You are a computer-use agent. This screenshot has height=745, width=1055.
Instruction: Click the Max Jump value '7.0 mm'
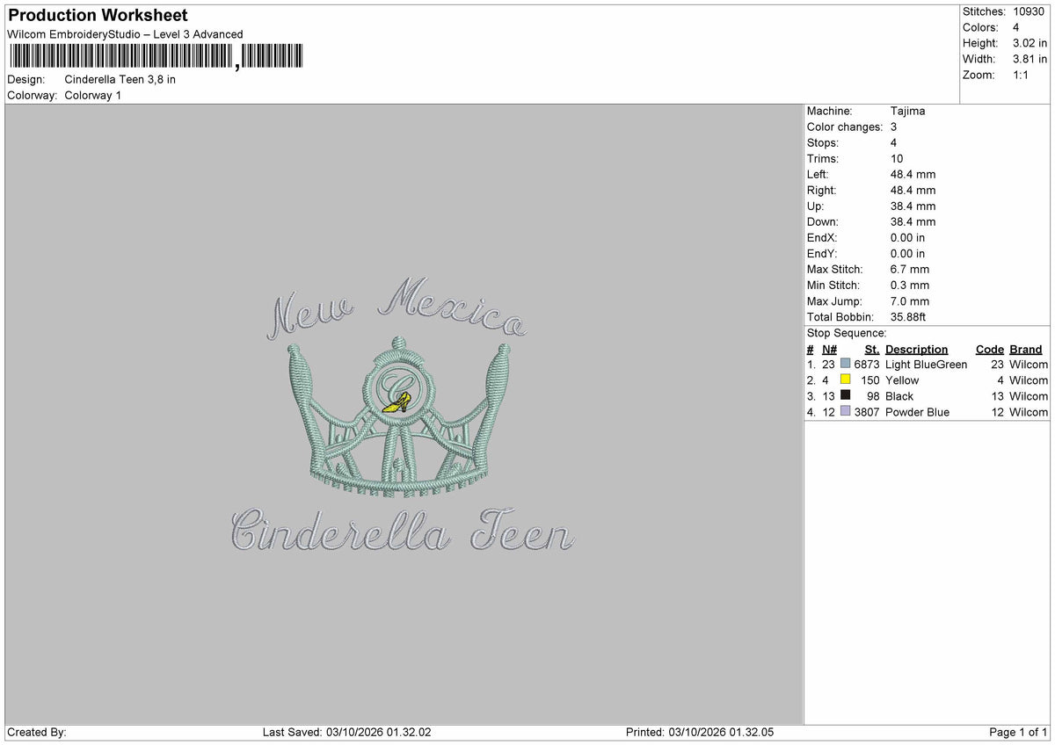(x=910, y=300)
